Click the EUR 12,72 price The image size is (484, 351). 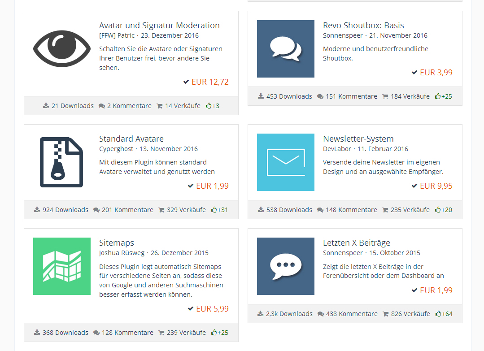click(x=210, y=82)
